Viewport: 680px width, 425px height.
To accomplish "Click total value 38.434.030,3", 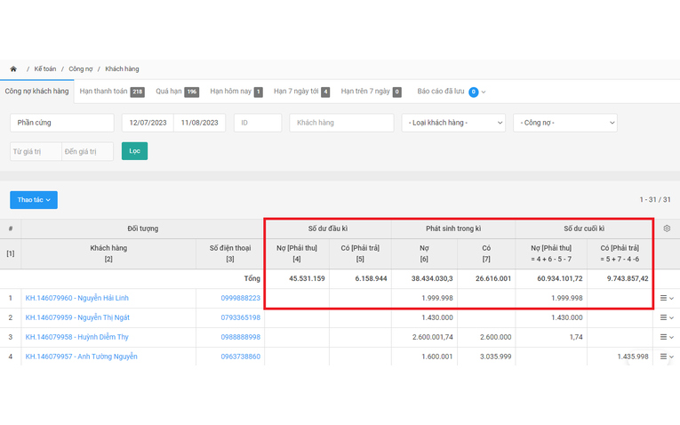I will pos(432,278).
